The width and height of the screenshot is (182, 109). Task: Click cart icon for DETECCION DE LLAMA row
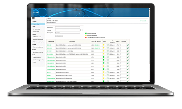(x=128, y=54)
